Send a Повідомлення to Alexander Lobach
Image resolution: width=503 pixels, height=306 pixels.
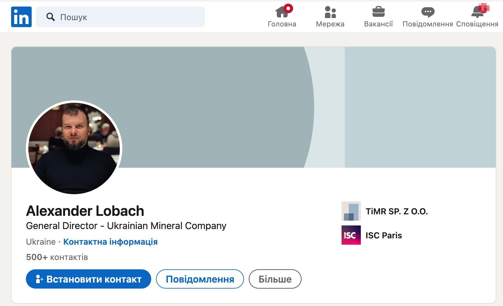click(200, 279)
